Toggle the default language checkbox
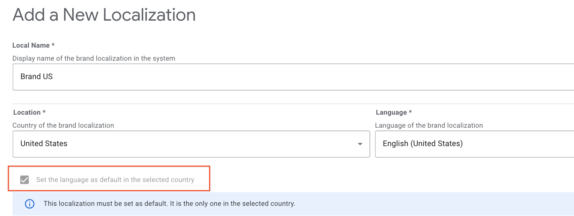The width and height of the screenshot is (574, 216). [x=25, y=180]
